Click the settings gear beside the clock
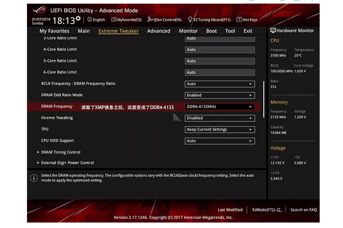This screenshot has width=343, height=228. click(x=78, y=19)
